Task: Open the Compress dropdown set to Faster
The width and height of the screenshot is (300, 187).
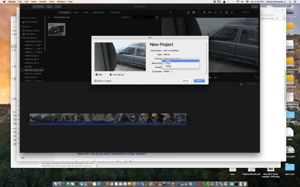Action: tap(168, 71)
